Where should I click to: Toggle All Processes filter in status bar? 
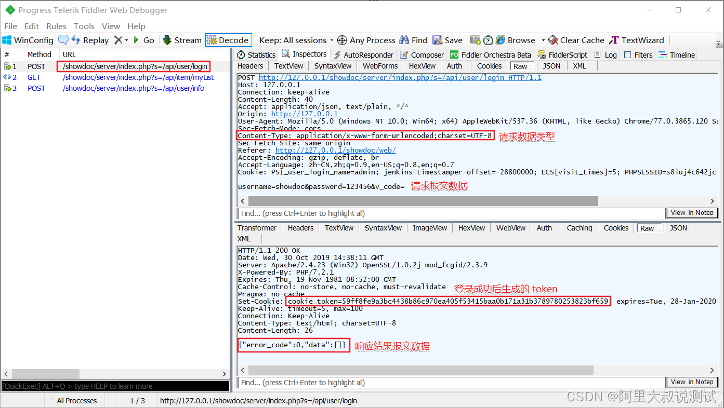[x=72, y=401]
